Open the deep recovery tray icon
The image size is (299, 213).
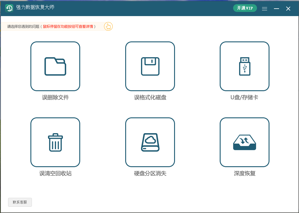tap(244, 142)
